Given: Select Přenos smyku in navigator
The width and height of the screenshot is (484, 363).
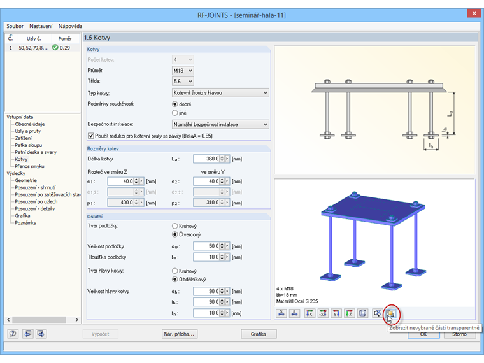Looking at the screenshot, I should (x=29, y=166).
